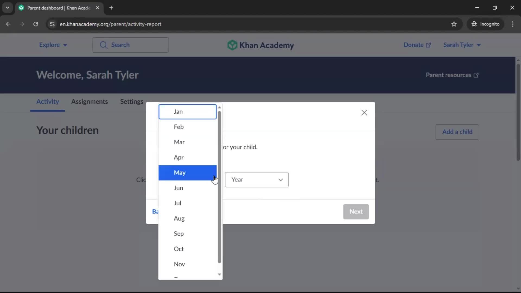Close the Parent dashboard tab
The height and width of the screenshot is (293, 521).
pyautogui.click(x=97, y=8)
